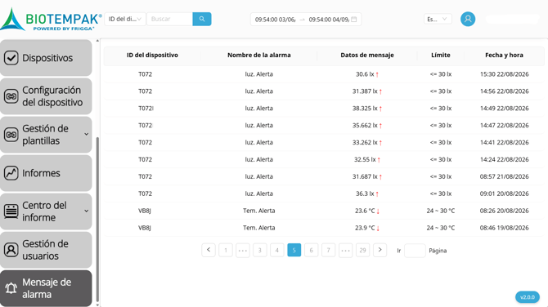Focus the Buscar search field
Image resolution: width=548 pixels, height=307 pixels.
click(169, 20)
